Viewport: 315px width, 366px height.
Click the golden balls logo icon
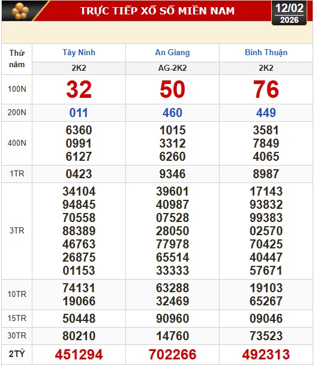pyautogui.click(x=20, y=11)
